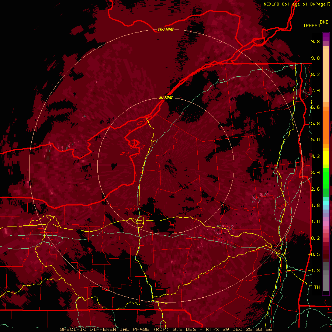Click the 9.8 scale value
The height and width of the screenshot is (332, 332).
315,41
